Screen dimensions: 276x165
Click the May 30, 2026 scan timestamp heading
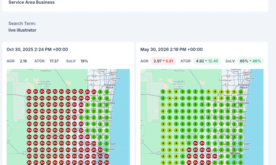[171, 49]
